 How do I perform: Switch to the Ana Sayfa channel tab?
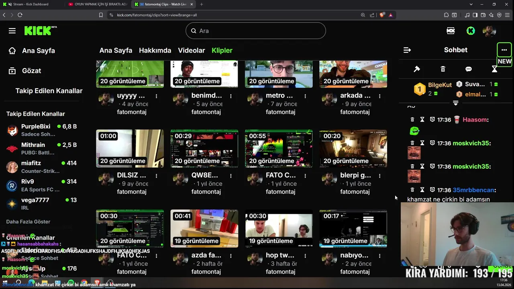[116, 51]
